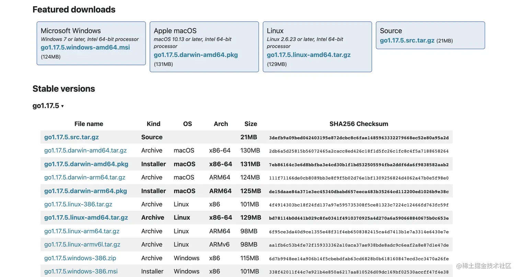Open go1.17.5.windows-386.msi installer link
Screen dimensions: 519x277
[x=81, y=272]
